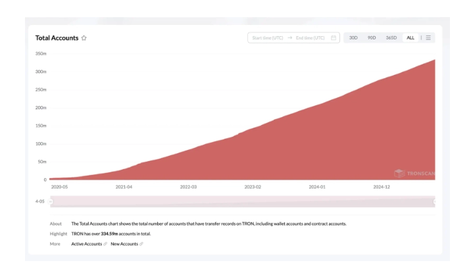Viewport: 469px width, 267px height.
Task: Click the End time (UTC) field
Action: pos(310,38)
